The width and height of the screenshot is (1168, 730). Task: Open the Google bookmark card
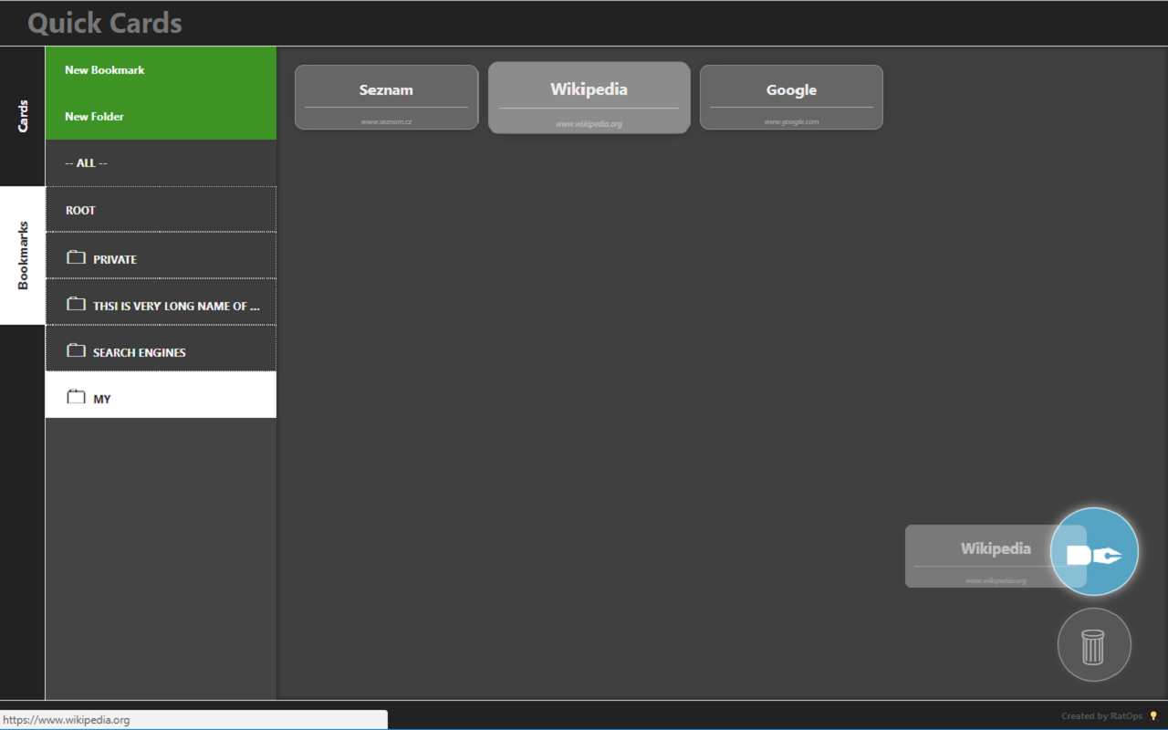point(791,97)
